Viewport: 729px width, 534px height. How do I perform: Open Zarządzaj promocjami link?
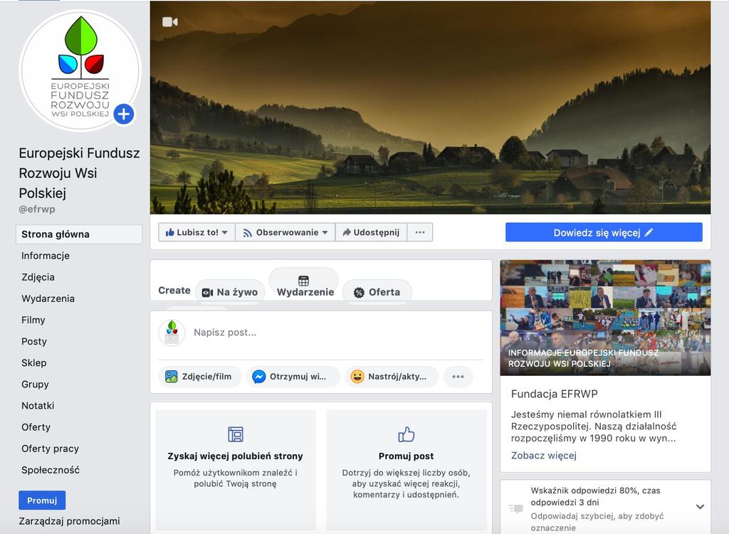pyautogui.click(x=69, y=521)
